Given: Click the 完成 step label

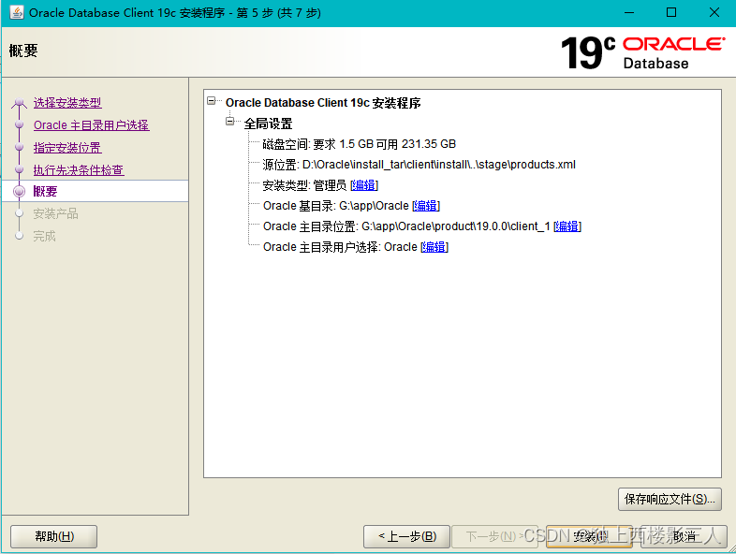Looking at the screenshot, I should [44, 236].
